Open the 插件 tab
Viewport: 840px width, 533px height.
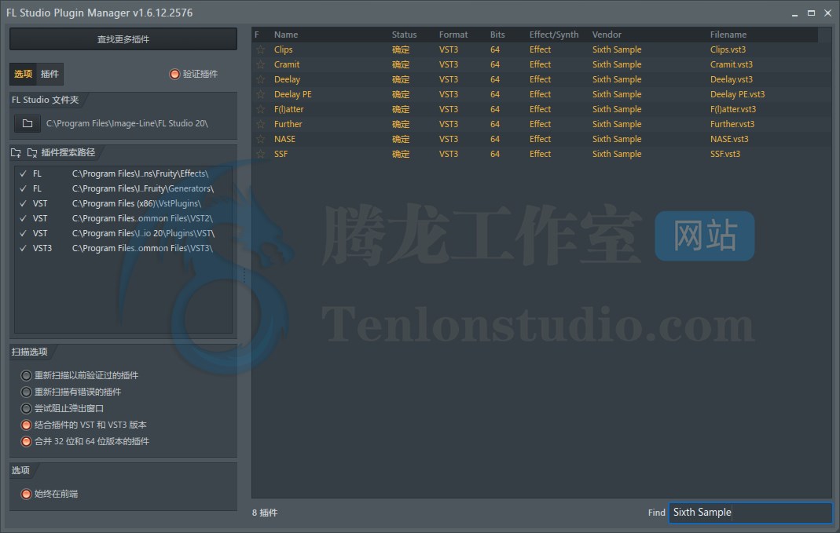coord(50,74)
